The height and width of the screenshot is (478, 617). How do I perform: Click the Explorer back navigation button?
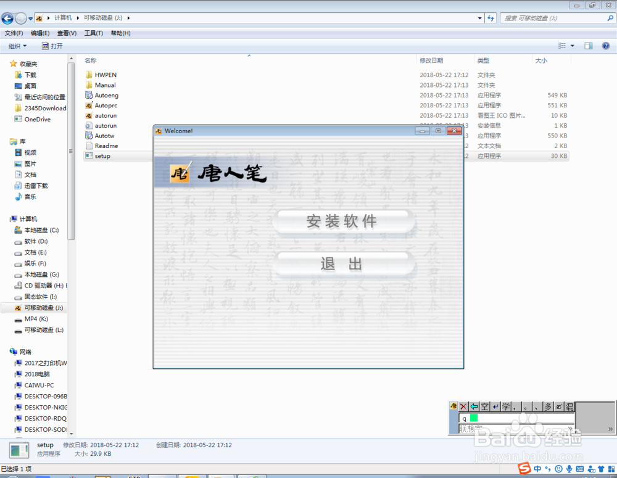click(x=7, y=18)
